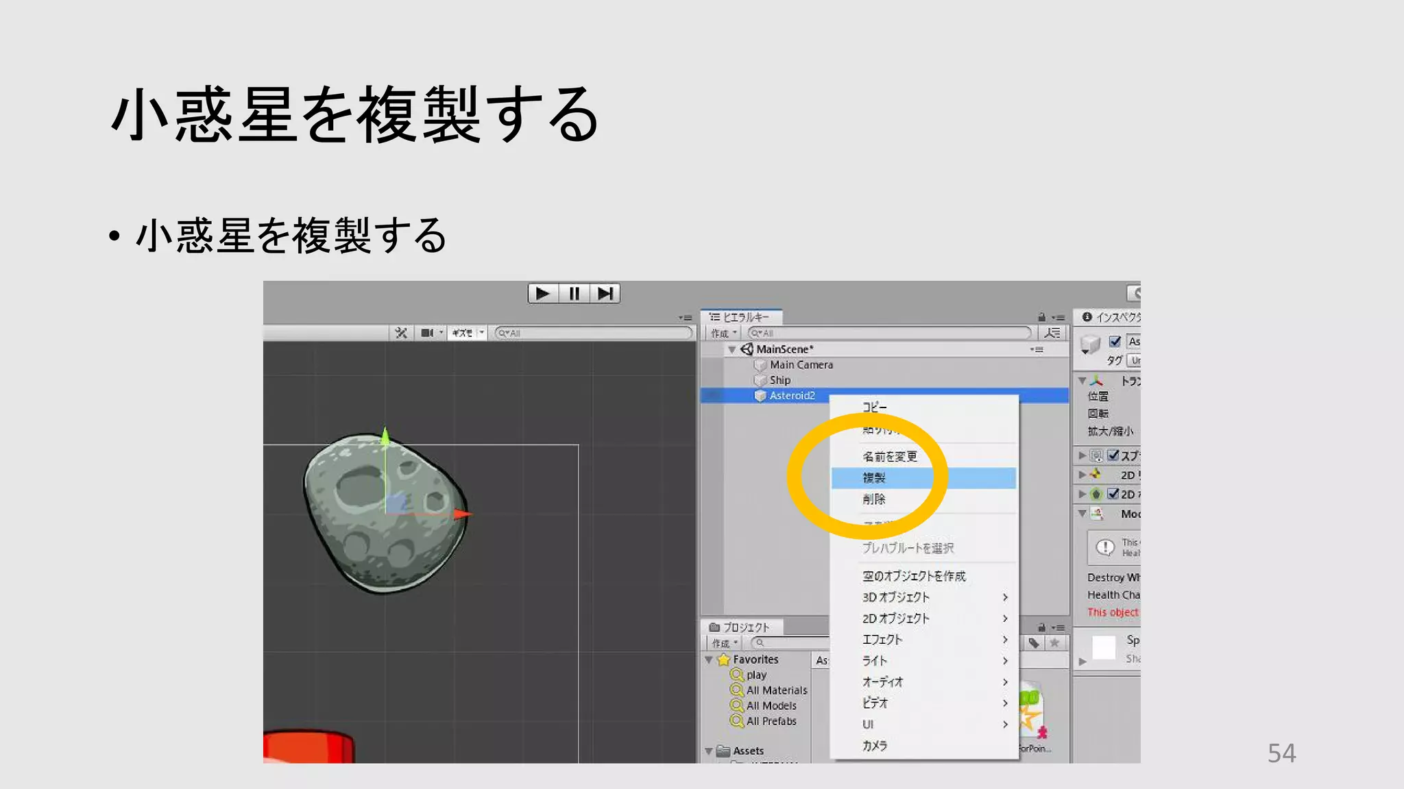Toggle the 2D collider component checkbox
Screen dimensions: 1404x789
pyautogui.click(x=1113, y=494)
